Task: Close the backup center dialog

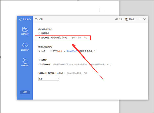Action: (x=145, y=19)
